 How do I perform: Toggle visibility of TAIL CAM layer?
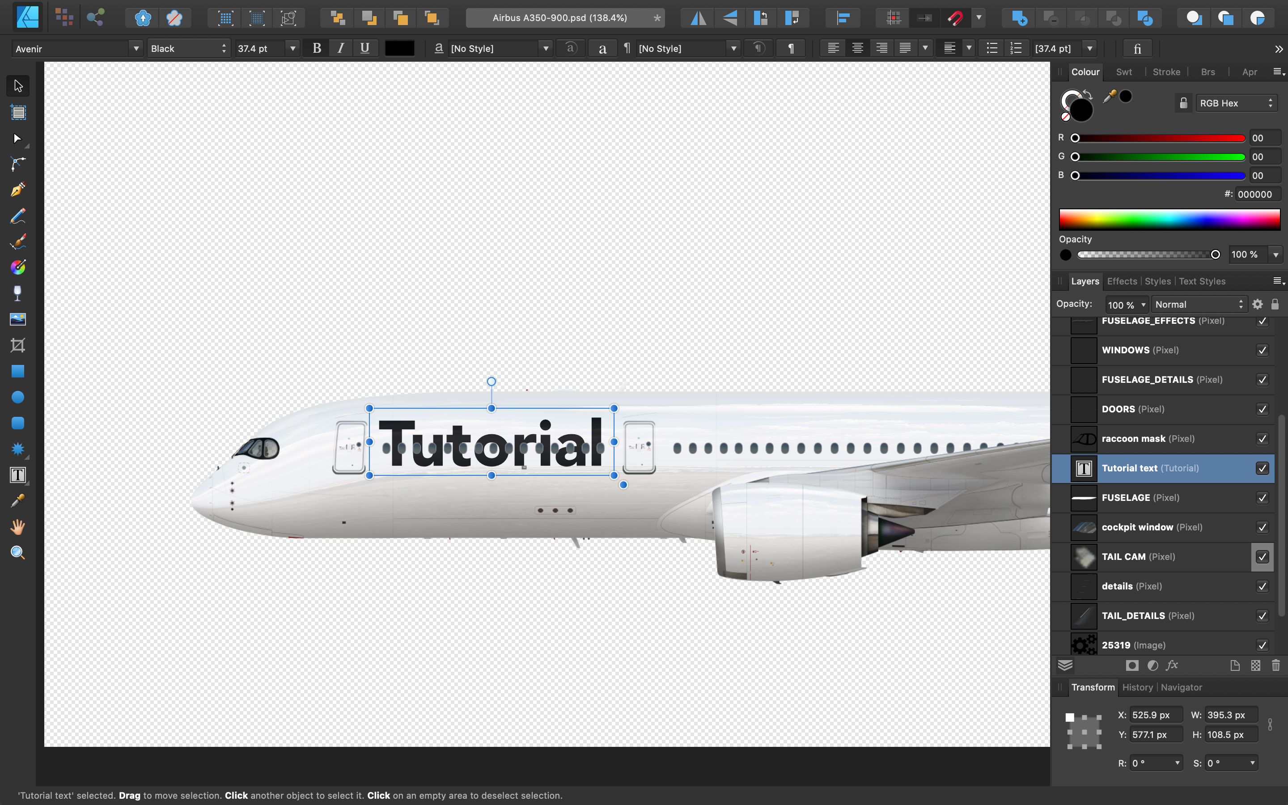click(x=1262, y=557)
